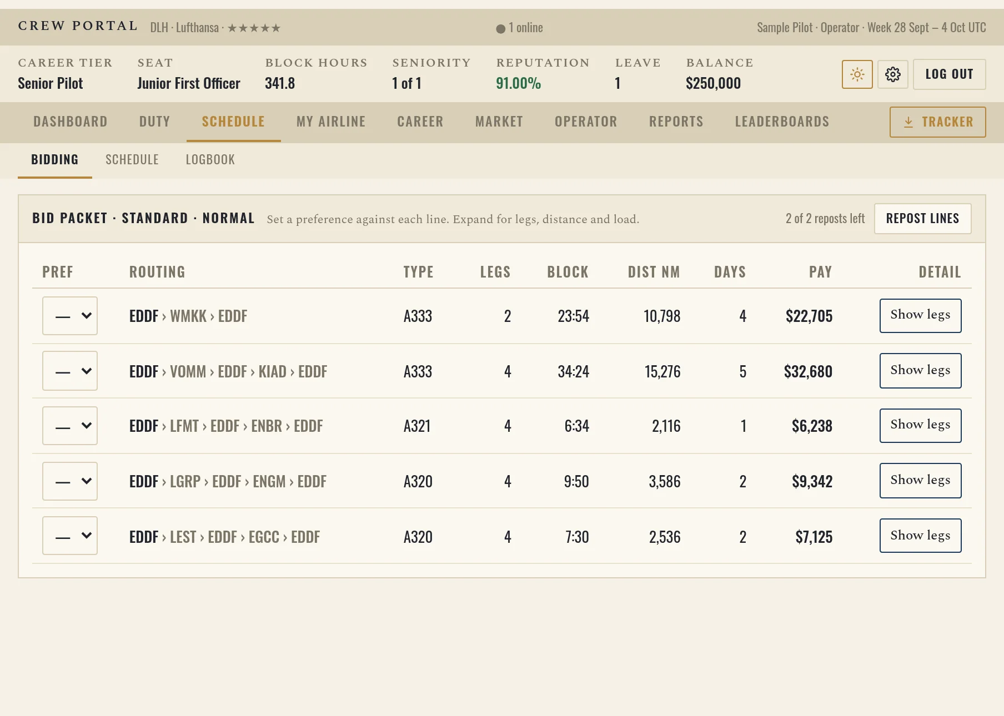Choose preference for LGRP ENGM line
The height and width of the screenshot is (716, 1004).
point(70,481)
